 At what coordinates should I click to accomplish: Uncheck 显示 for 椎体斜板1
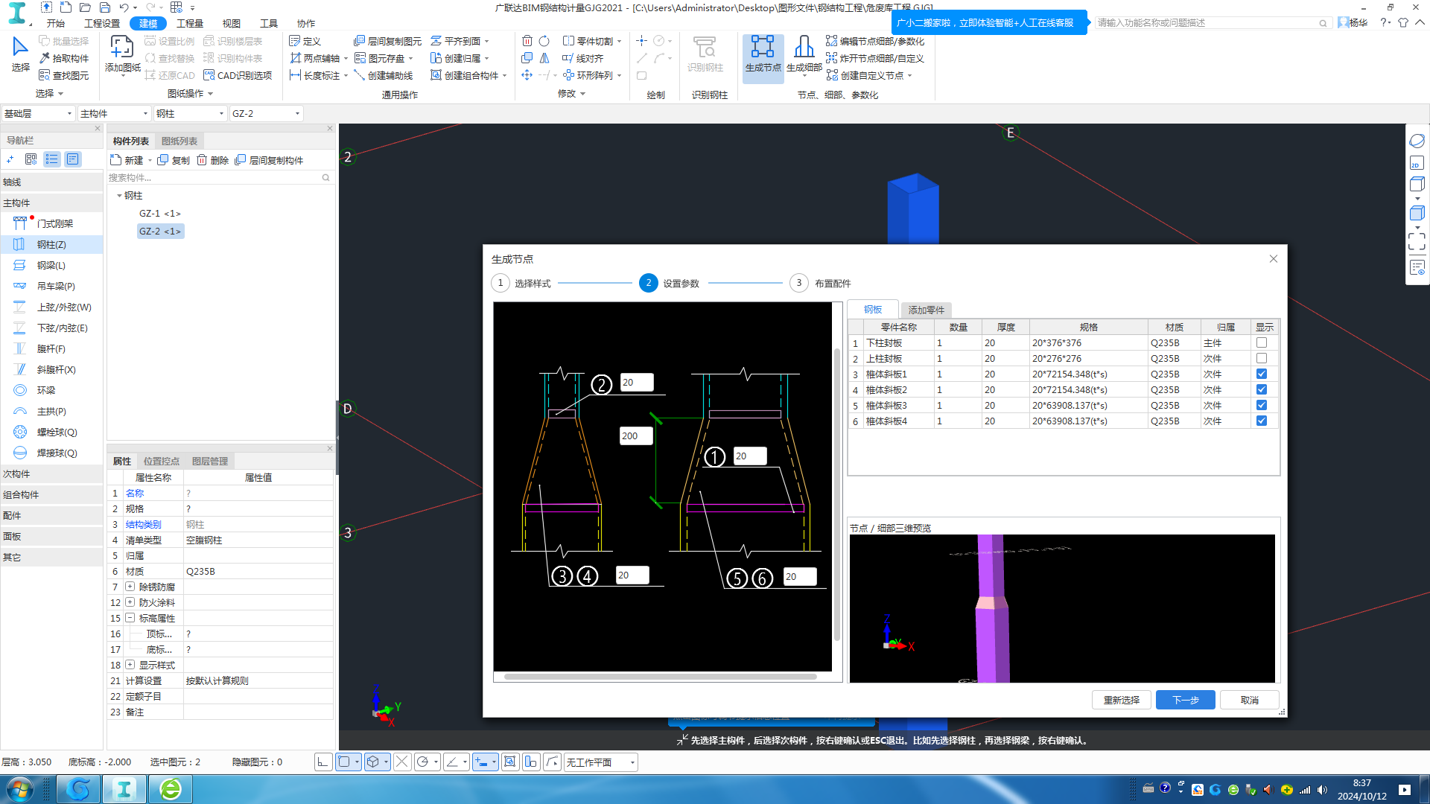coord(1262,374)
